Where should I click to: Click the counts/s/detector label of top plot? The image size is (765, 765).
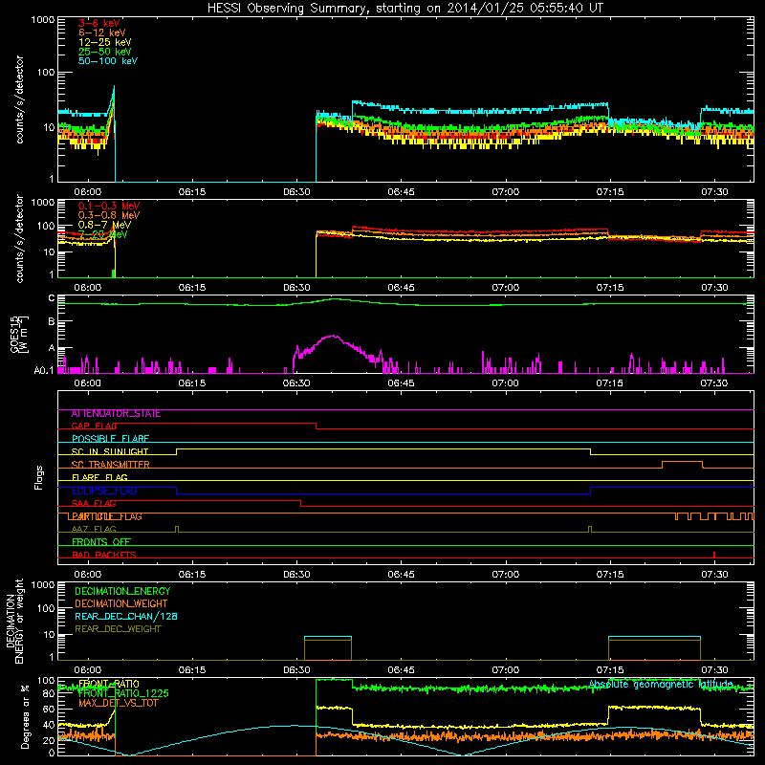19,99
